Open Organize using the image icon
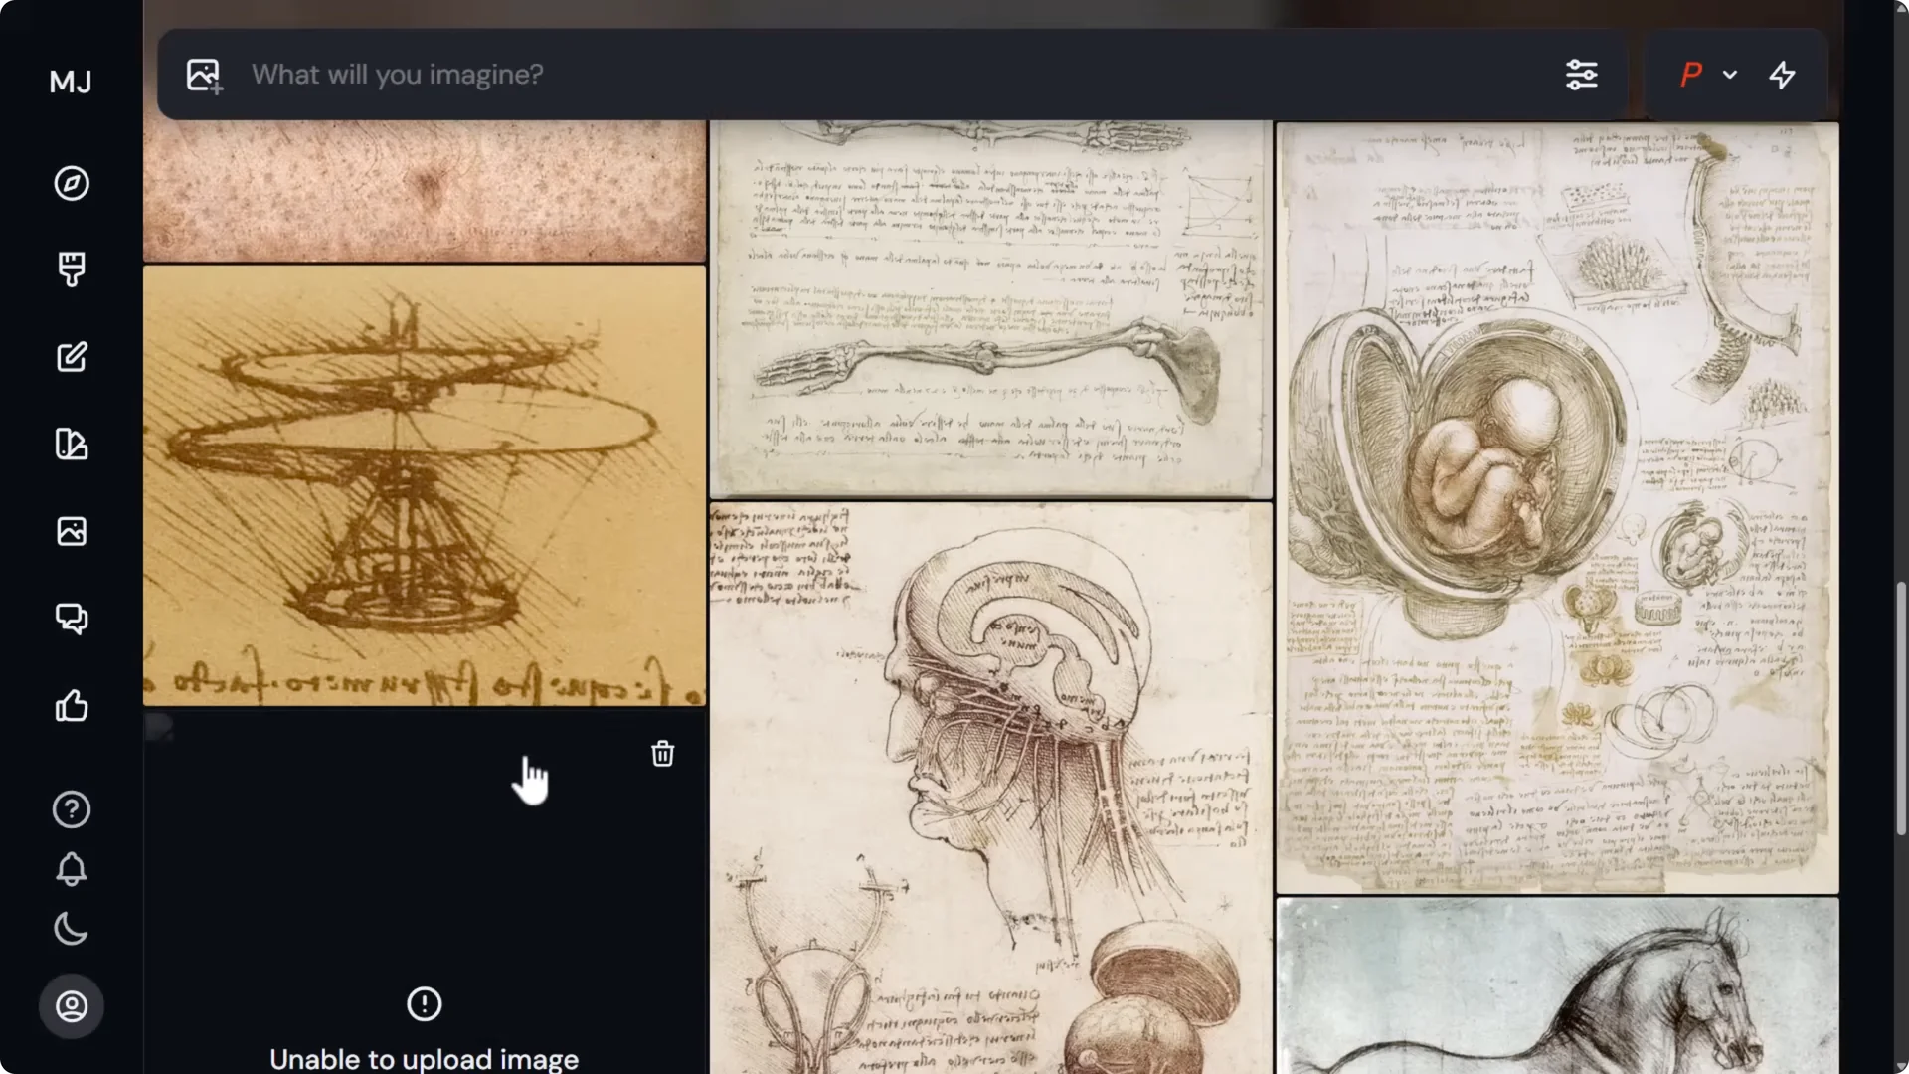This screenshot has height=1074, width=1909. (x=71, y=531)
